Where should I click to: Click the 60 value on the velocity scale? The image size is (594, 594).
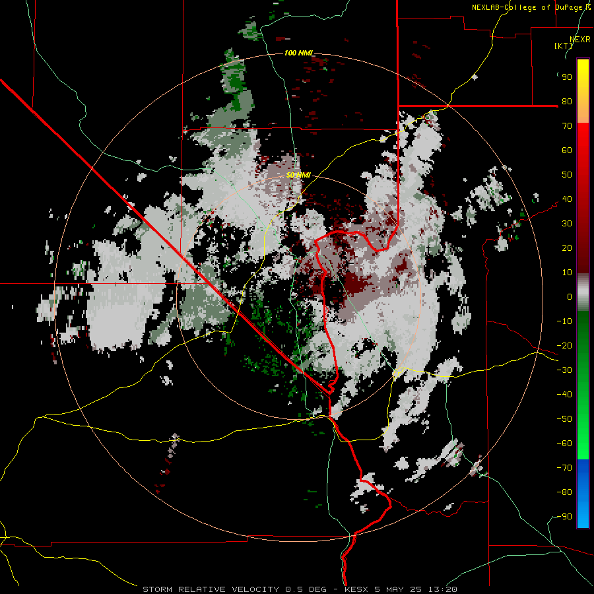click(x=567, y=150)
